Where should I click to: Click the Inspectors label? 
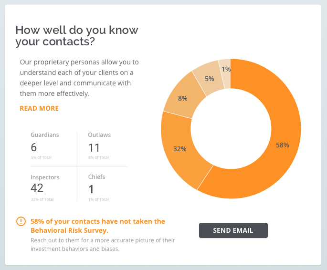coord(45,177)
